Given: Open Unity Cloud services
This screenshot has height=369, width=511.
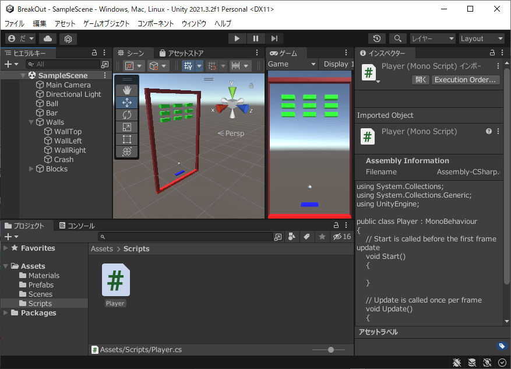Looking at the screenshot, I should tap(48, 39).
